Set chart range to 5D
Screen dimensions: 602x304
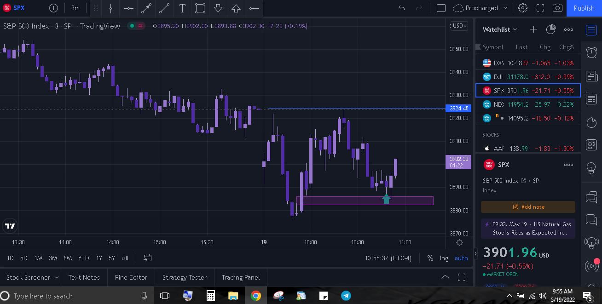(24, 258)
